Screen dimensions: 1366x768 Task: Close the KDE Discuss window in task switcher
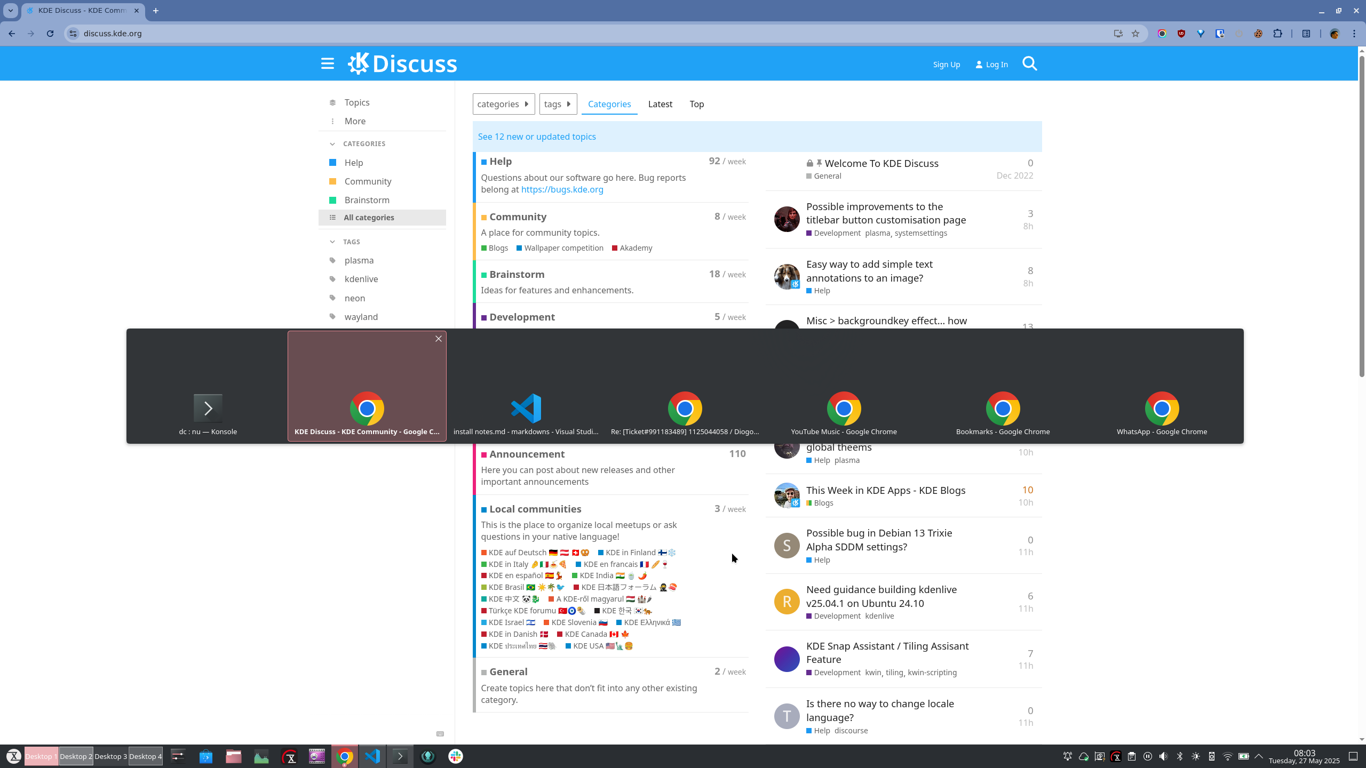pos(439,339)
